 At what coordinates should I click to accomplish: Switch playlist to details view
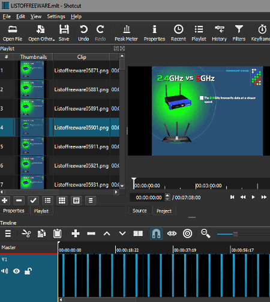click(47, 201)
